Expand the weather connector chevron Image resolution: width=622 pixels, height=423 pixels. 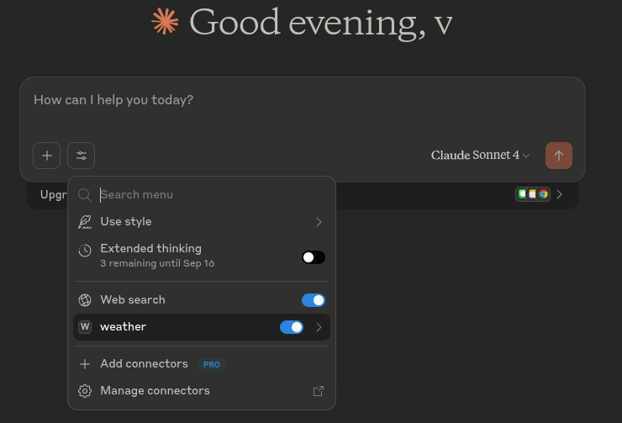(x=319, y=327)
